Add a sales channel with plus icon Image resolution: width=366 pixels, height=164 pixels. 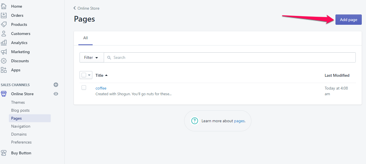pos(56,85)
